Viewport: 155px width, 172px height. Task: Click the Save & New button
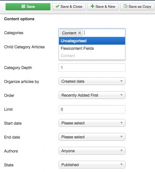pos(103,7)
